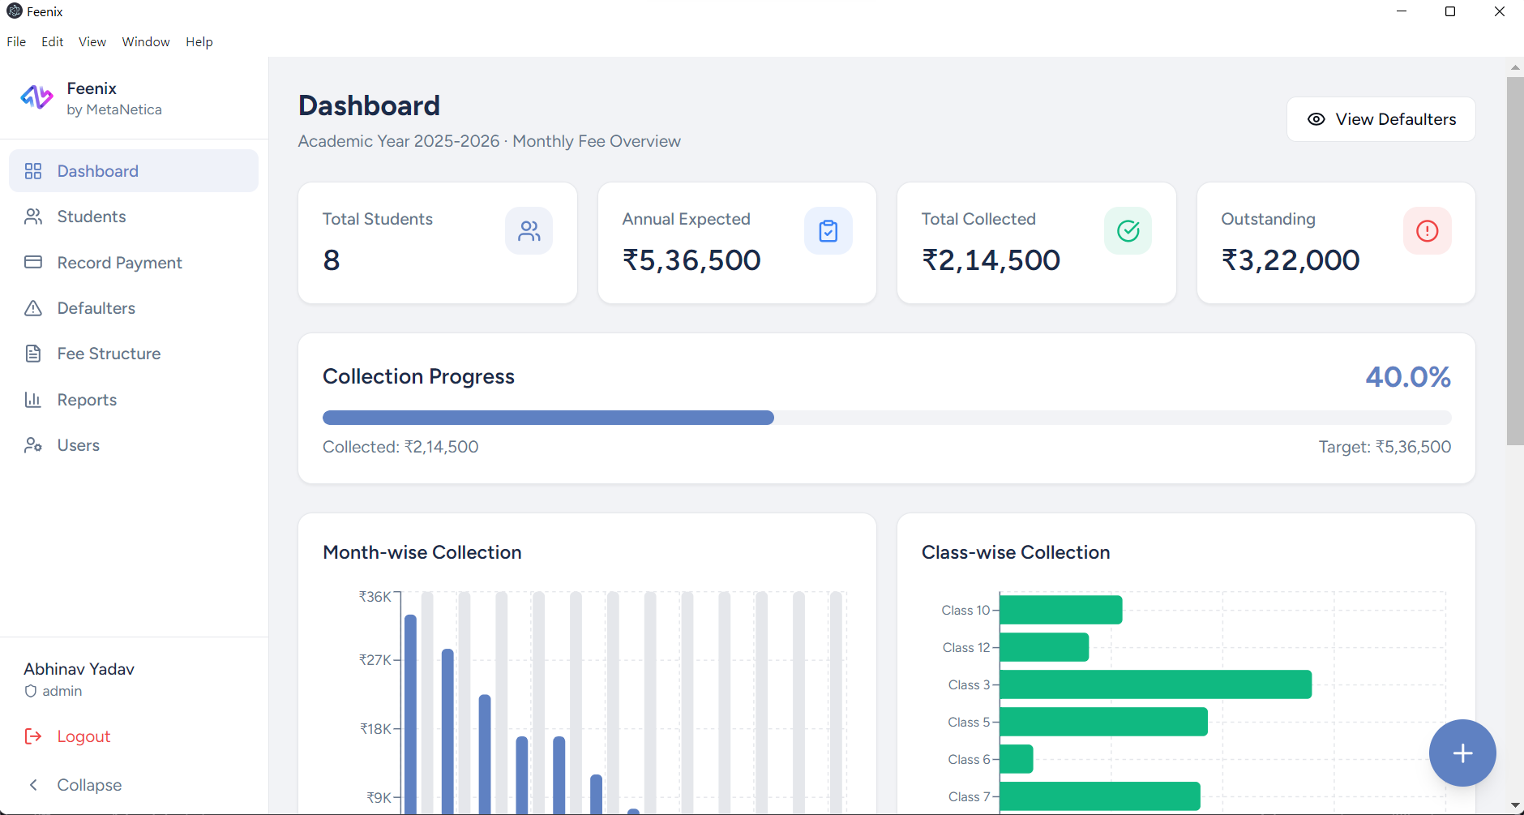
Task: Go to the Students page
Action: 134,217
